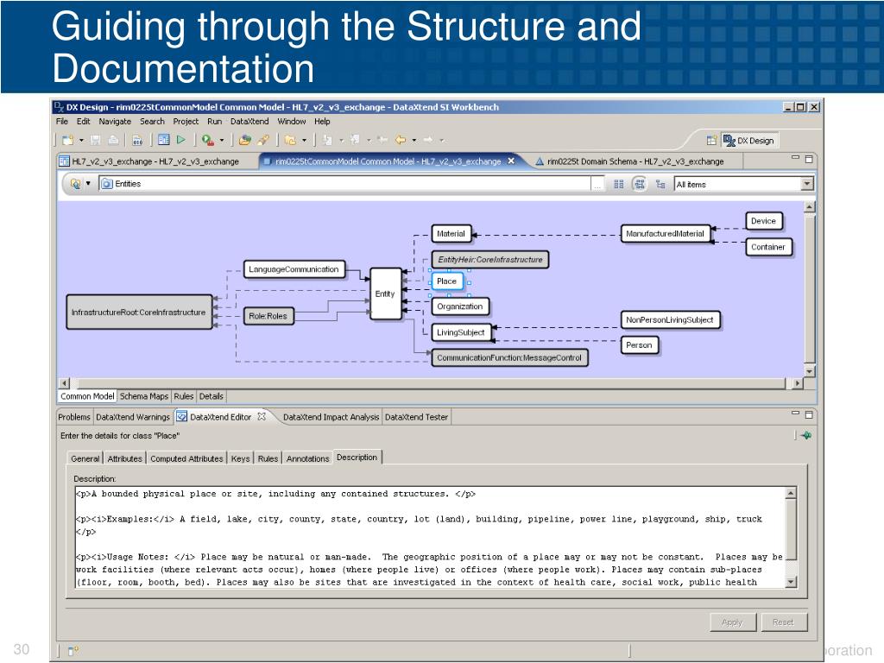The image size is (884, 663).
Task: Click the globe package toolbar icon
Action: pyautogui.click(x=244, y=140)
